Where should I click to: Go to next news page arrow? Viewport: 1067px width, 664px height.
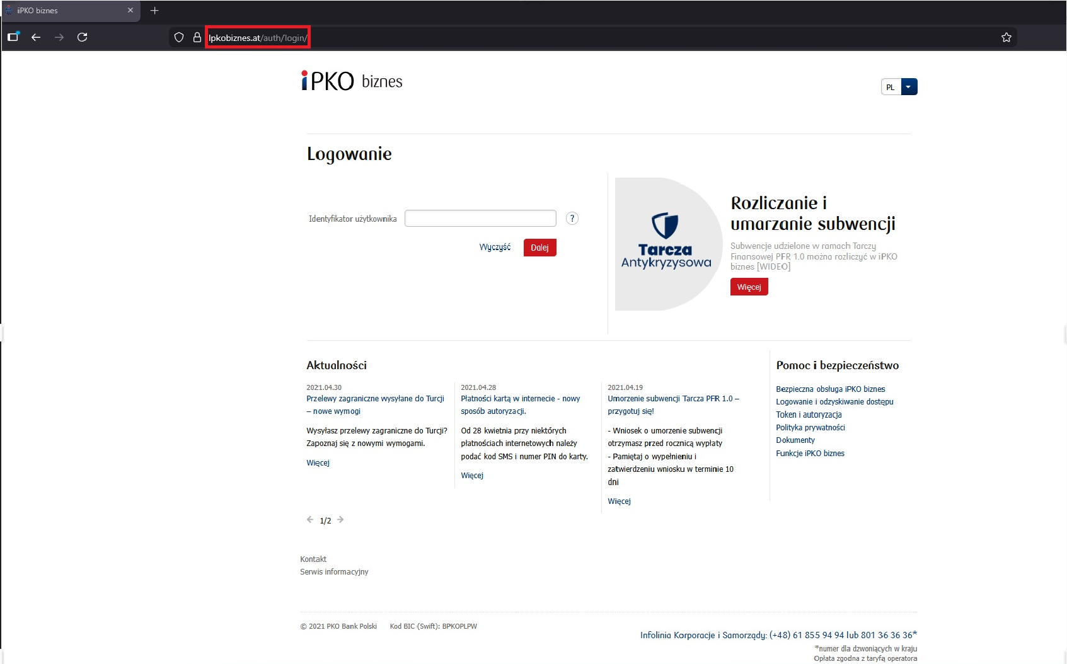[x=340, y=520]
